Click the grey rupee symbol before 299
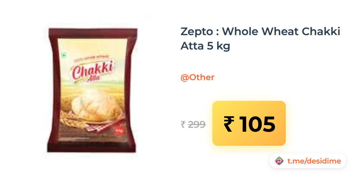 coord(183,124)
